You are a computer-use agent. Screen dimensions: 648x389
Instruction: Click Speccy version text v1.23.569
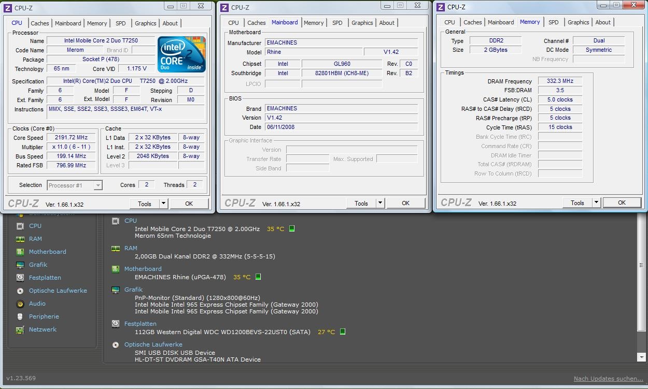point(21,378)
